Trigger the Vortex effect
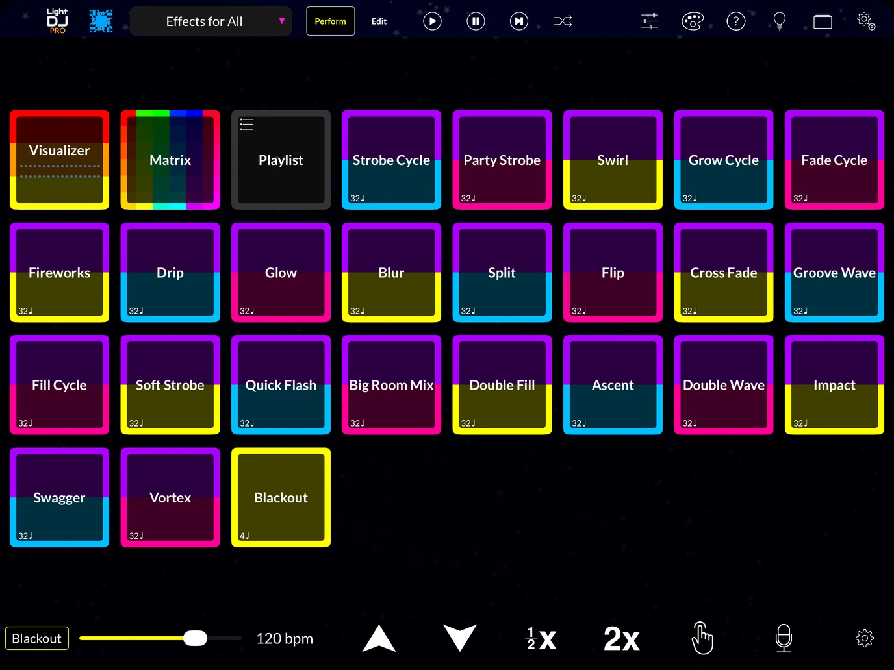 [x=170, y=497]
